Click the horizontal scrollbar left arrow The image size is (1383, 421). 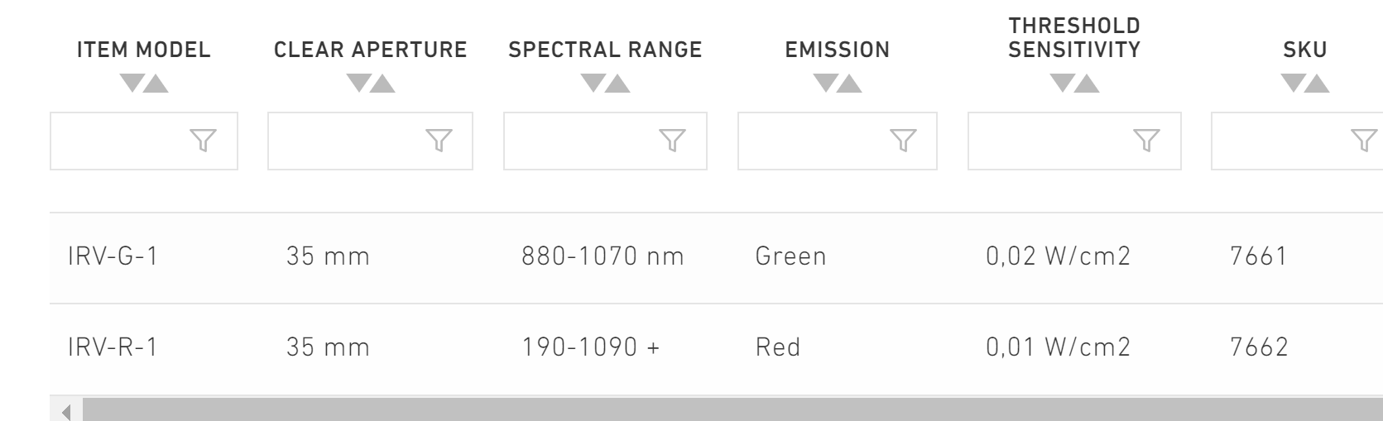point(66,410)
